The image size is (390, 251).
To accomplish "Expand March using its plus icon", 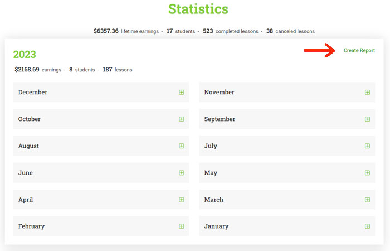I will click(367, 200).
